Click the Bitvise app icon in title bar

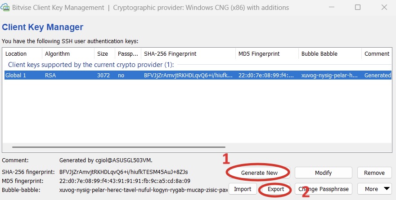[x=5, y=8]
